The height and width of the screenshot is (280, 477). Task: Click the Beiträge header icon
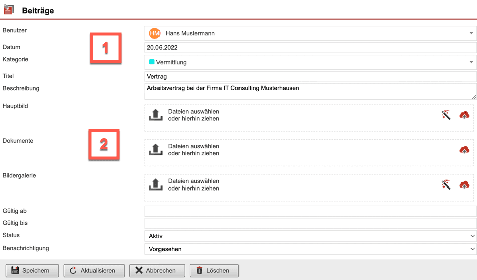9,10
